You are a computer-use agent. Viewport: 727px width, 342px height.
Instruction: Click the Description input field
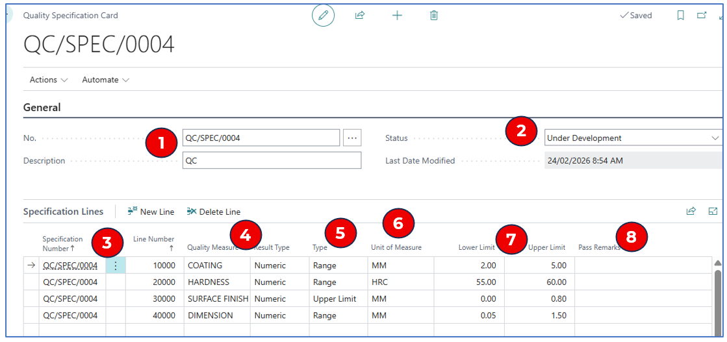click(272, 160)
